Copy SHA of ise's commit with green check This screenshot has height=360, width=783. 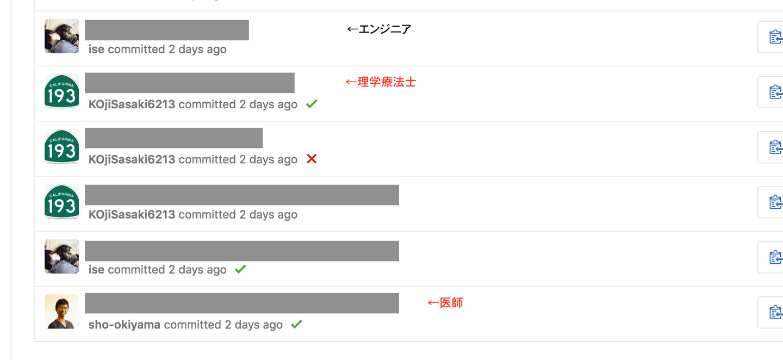pyautogui.click(x=774, y=257)
